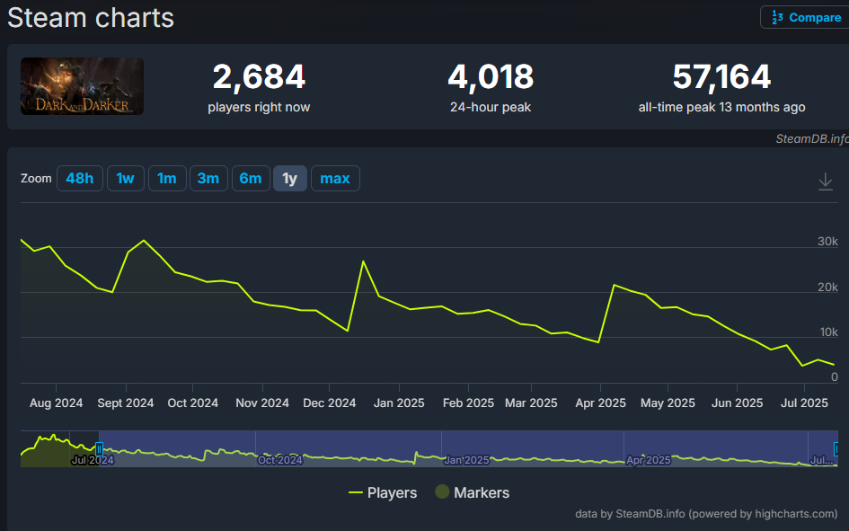849x531 pixels.
Task: Click the Jul 2025 axis label
Action: pyautogui.click(x=804, y=403)
